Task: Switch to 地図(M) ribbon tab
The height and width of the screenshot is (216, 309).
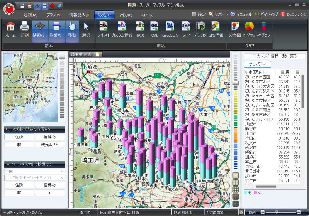Action: (x=31, y=15)
